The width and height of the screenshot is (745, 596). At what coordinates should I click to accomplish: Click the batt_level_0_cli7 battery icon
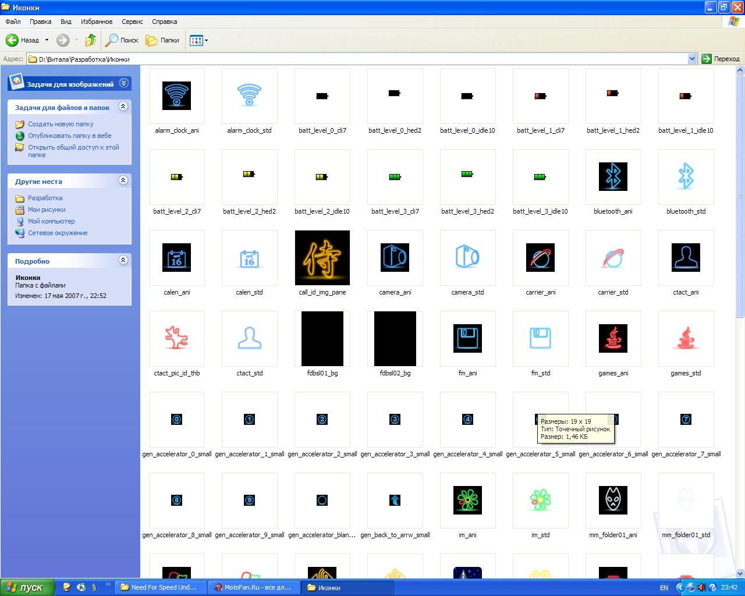coord(322,96)
